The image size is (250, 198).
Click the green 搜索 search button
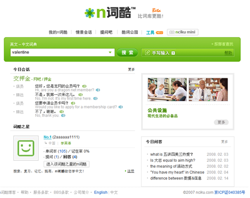[127, 53]
